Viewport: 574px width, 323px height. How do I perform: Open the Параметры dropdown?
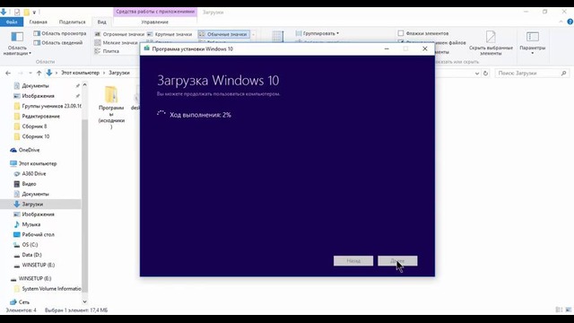click(x=532, y=43)
